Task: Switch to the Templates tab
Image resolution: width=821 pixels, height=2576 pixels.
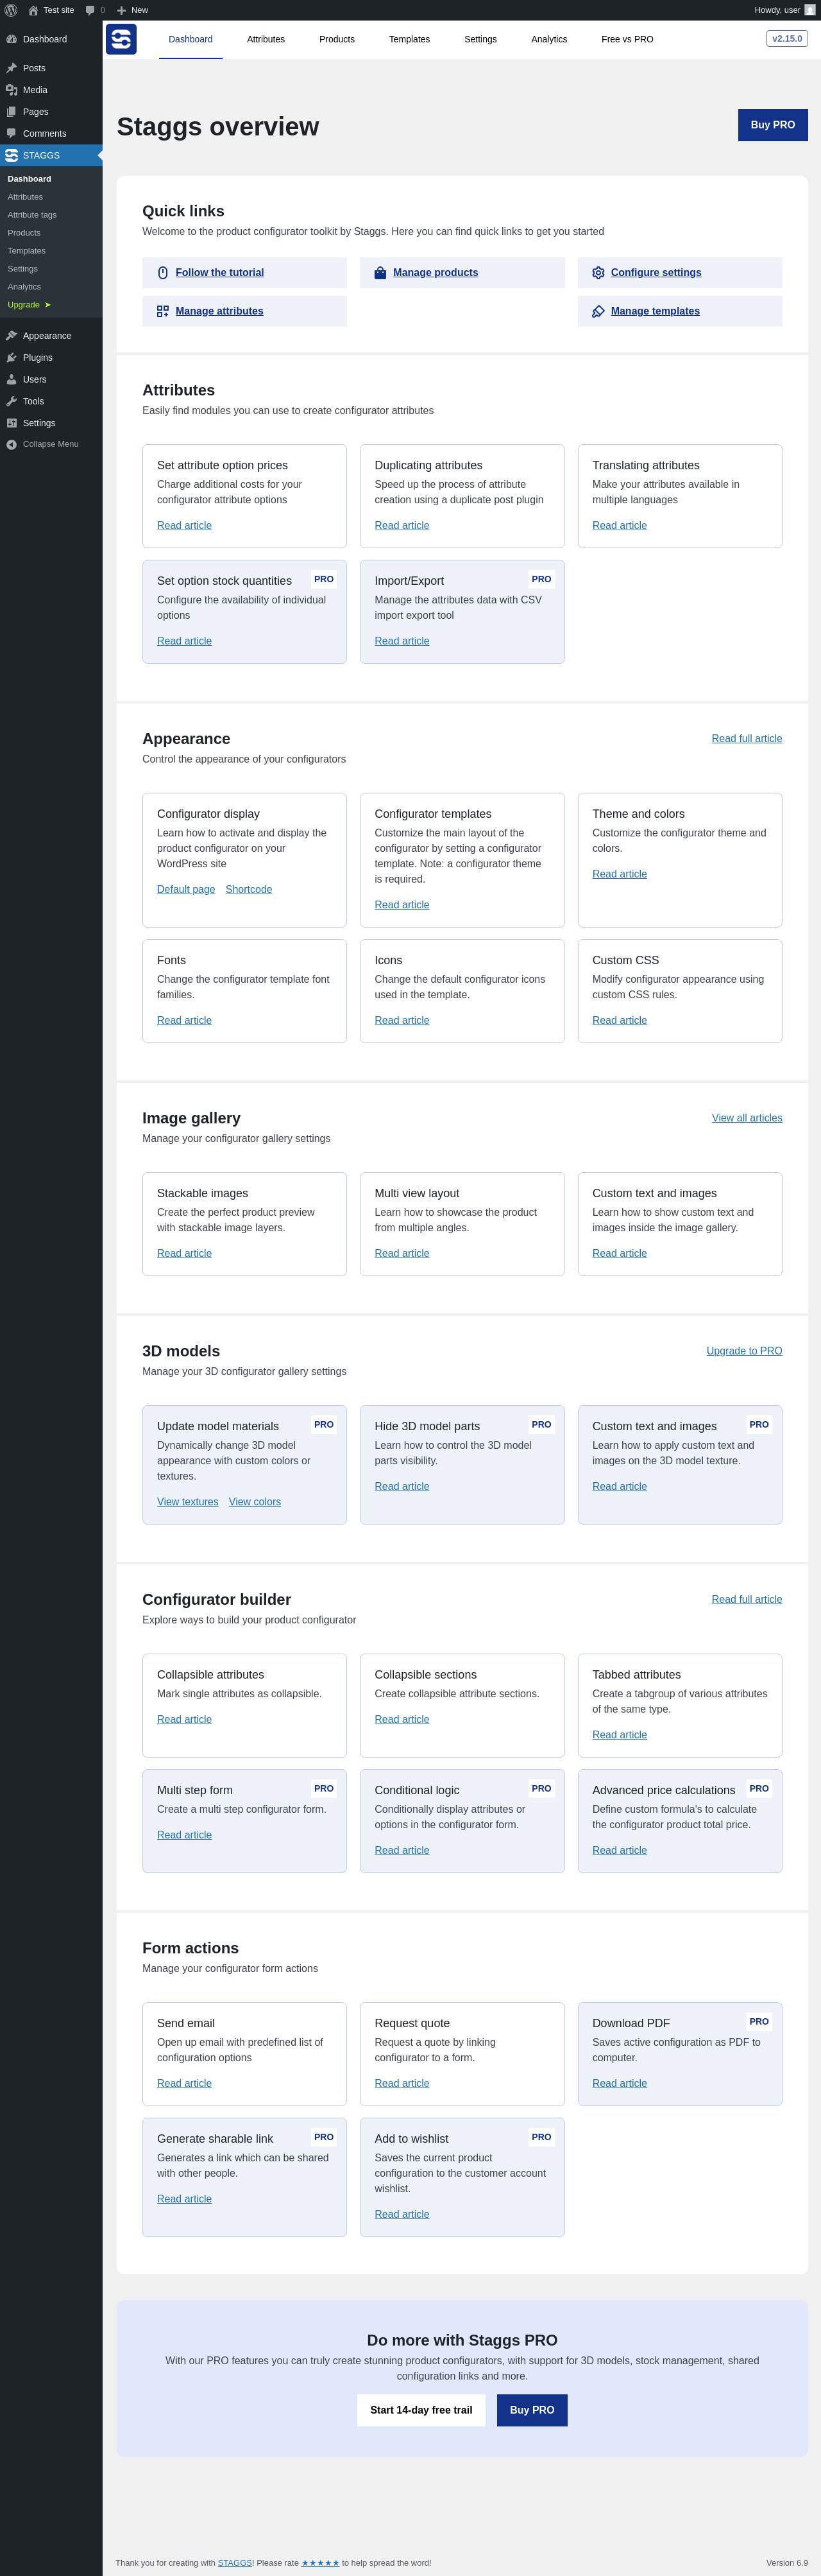Action: (x=409, y=39)
